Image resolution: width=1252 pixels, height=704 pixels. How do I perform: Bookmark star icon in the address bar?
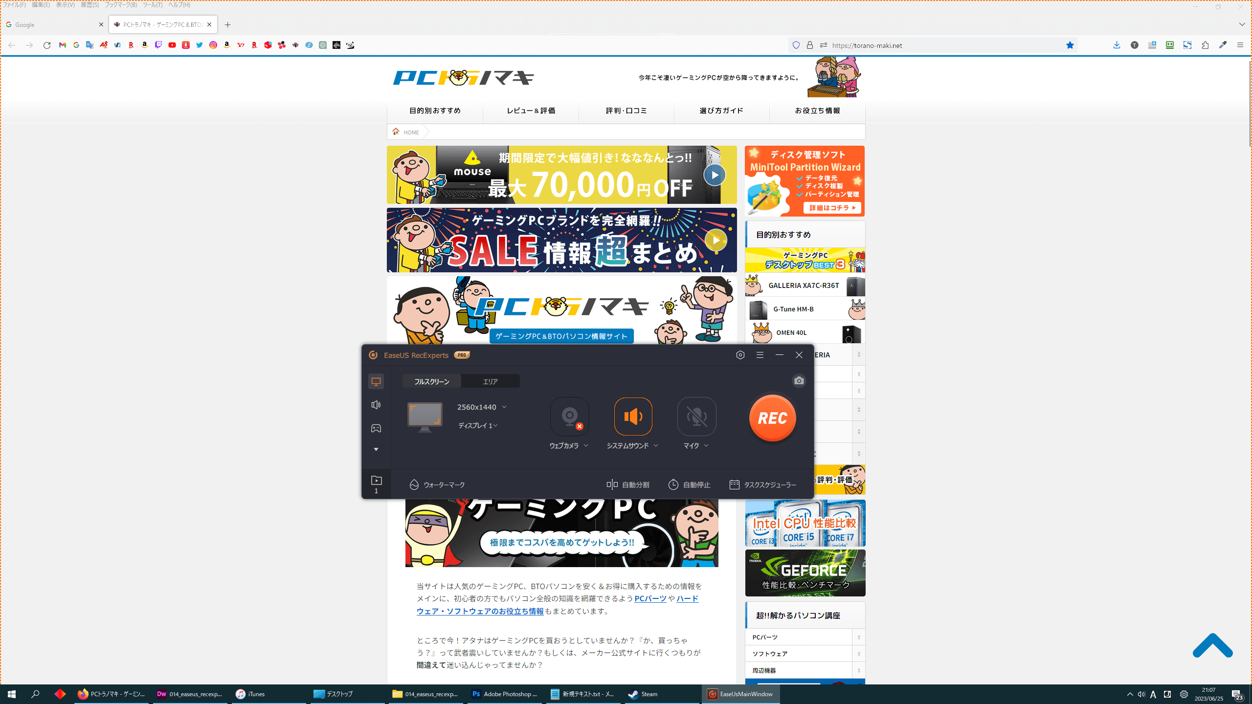[x=1070, y=45]
